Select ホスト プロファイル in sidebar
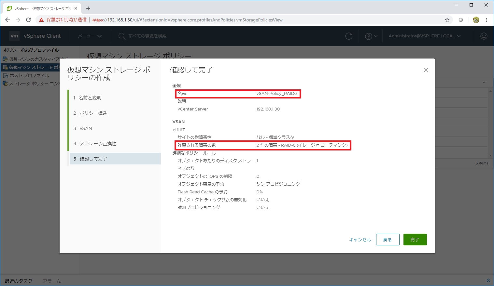Screen dimensions: 494x286 pyautogui.click(x=26, y=75)
